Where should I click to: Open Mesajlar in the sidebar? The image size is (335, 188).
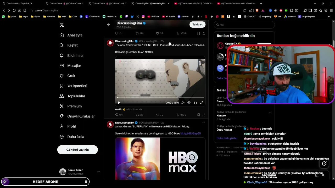point(70,66)
